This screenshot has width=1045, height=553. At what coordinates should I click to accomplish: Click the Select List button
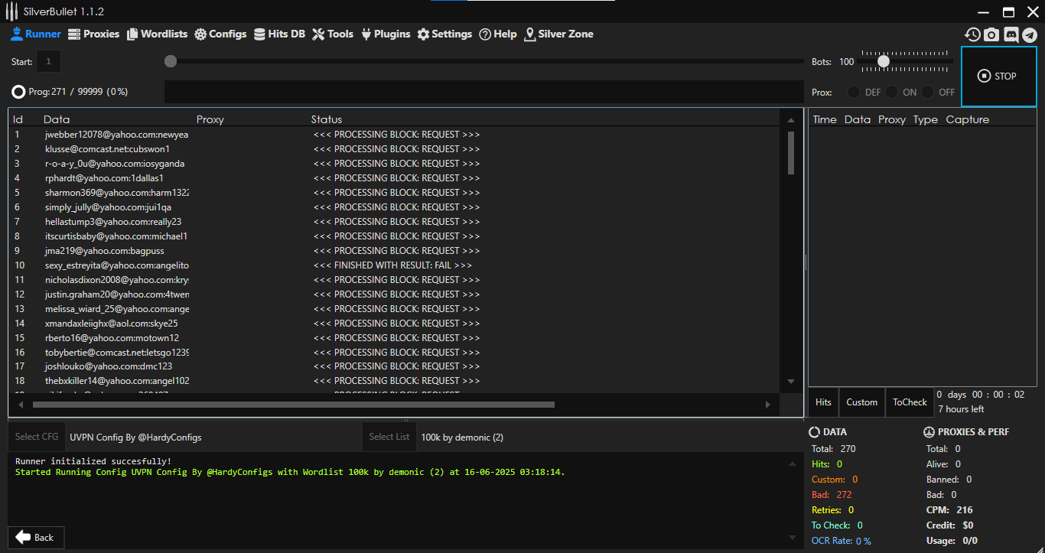(x=389, y=437)
